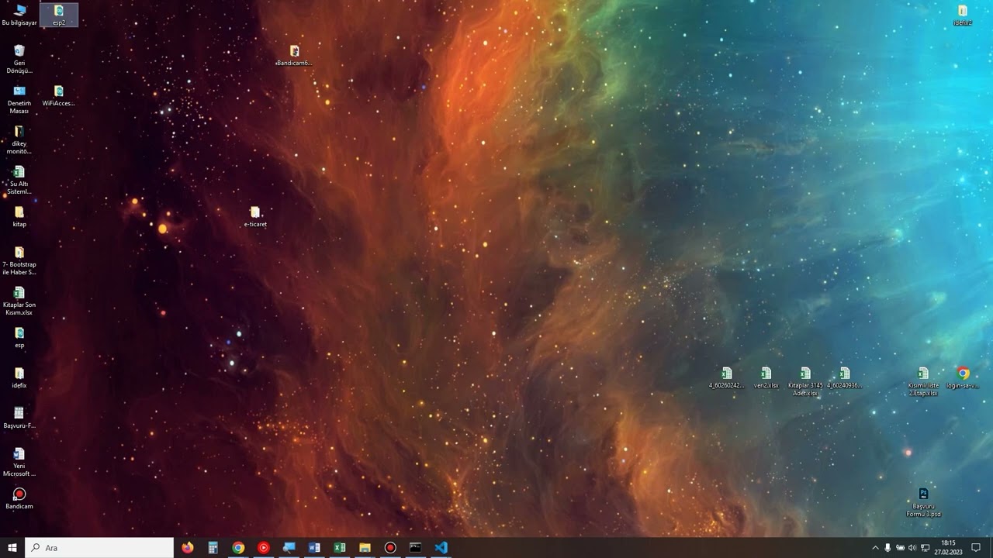This screenshot has height=558, width=993.
Task: Select the Başvuru-F document icon
Action: tap(19, 418)
